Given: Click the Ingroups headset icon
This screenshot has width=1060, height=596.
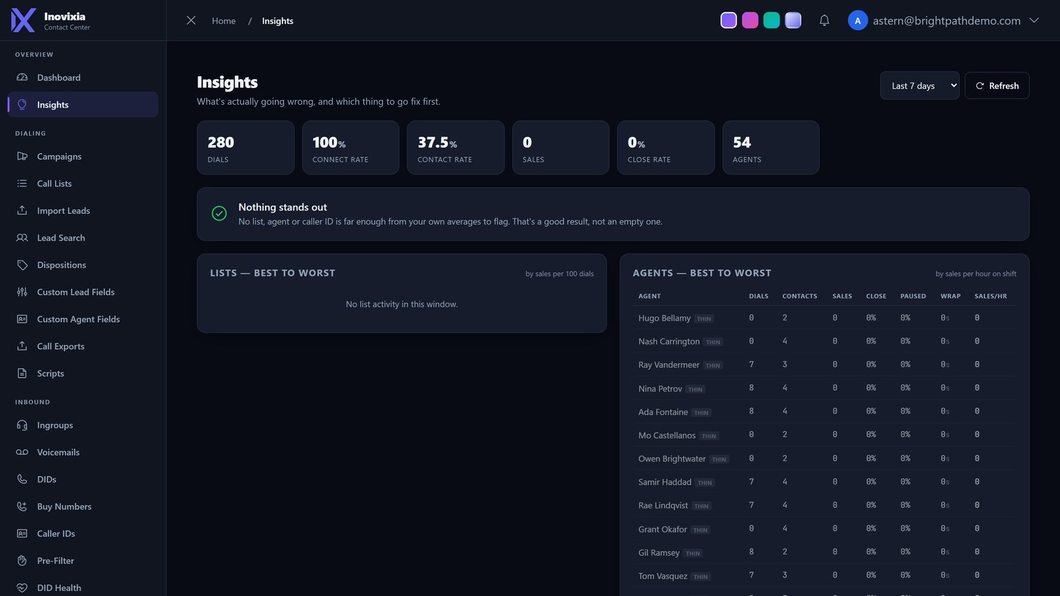Looking at the screenshot, I should pos(22,425).
